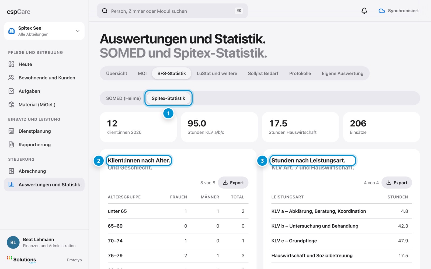431x269 pixels.
Task: Click the Dienstplanung calendar icon
Action: pos(11,131)
